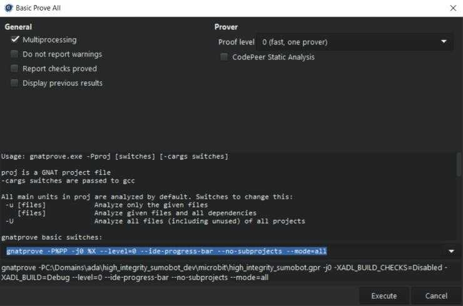
Task: Open the Proof level dropdown
Action: click(355, 42)
